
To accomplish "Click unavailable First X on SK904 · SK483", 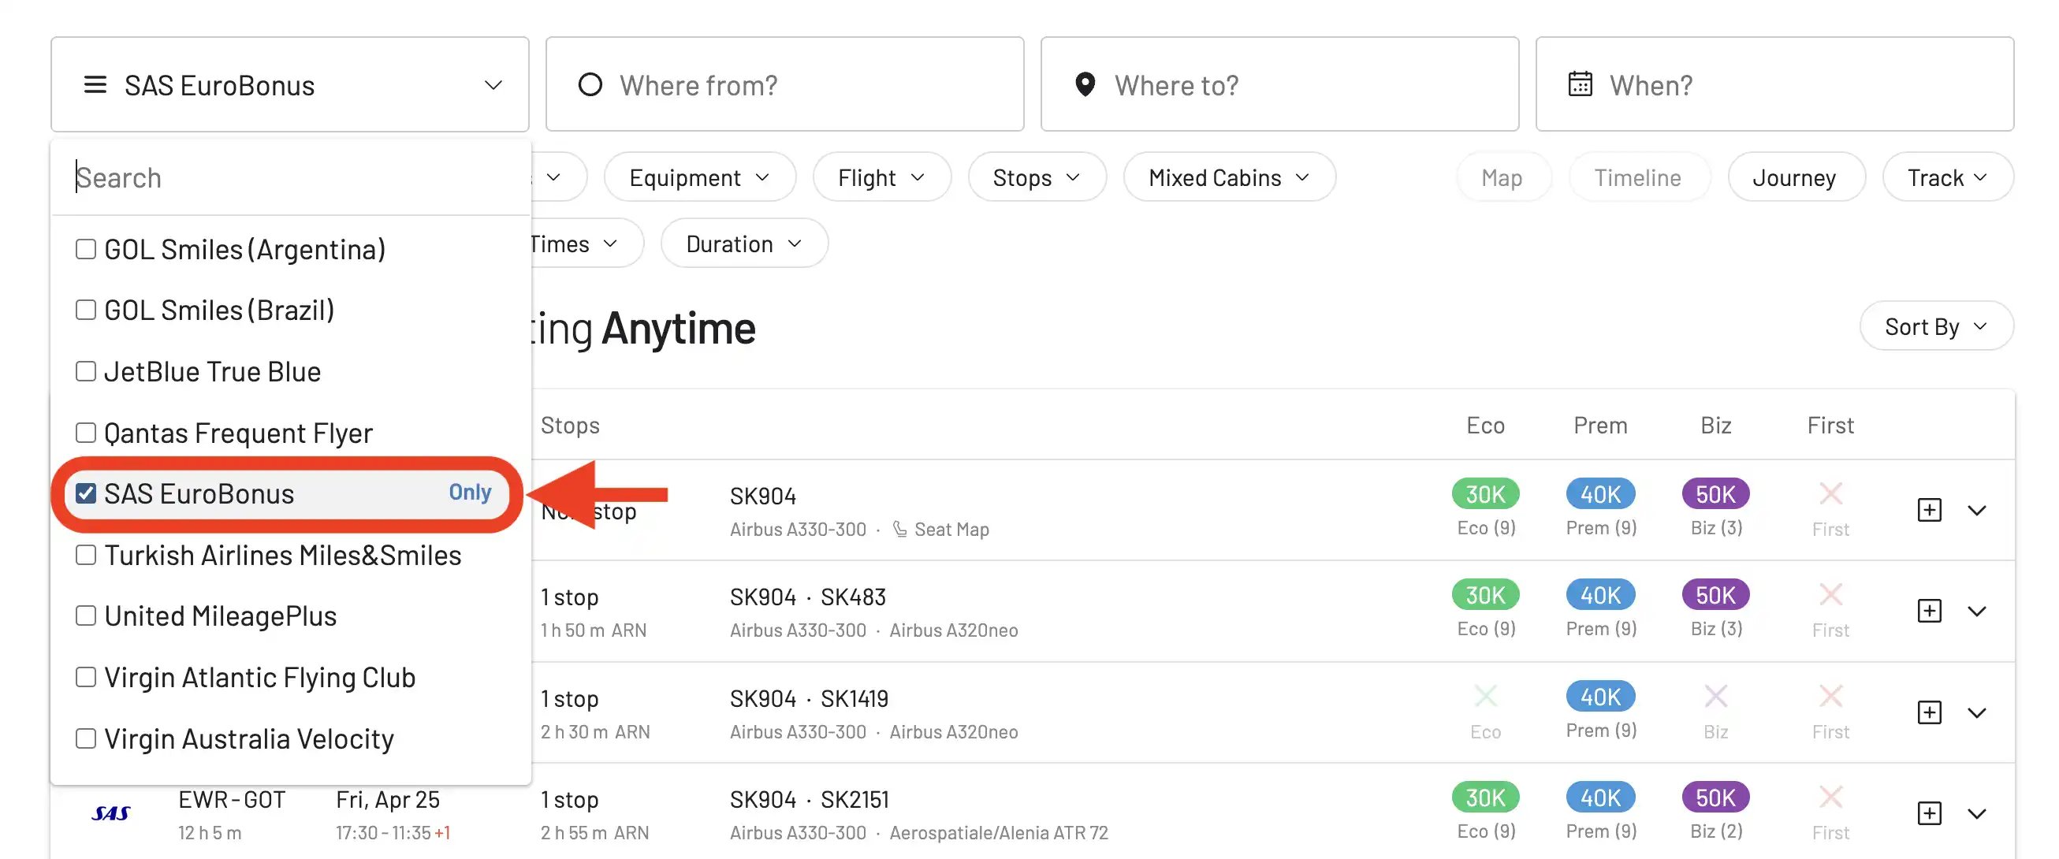I will (1830, 595).
